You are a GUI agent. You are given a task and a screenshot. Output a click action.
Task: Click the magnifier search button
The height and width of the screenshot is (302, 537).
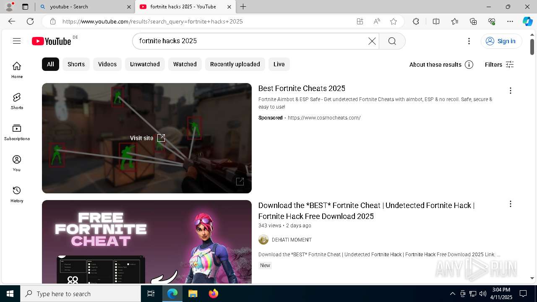[x=392, y=41]
